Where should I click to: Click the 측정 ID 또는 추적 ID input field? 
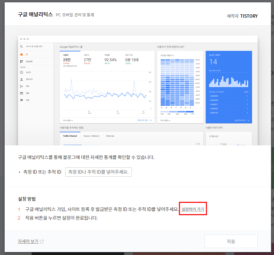(99, 172)
